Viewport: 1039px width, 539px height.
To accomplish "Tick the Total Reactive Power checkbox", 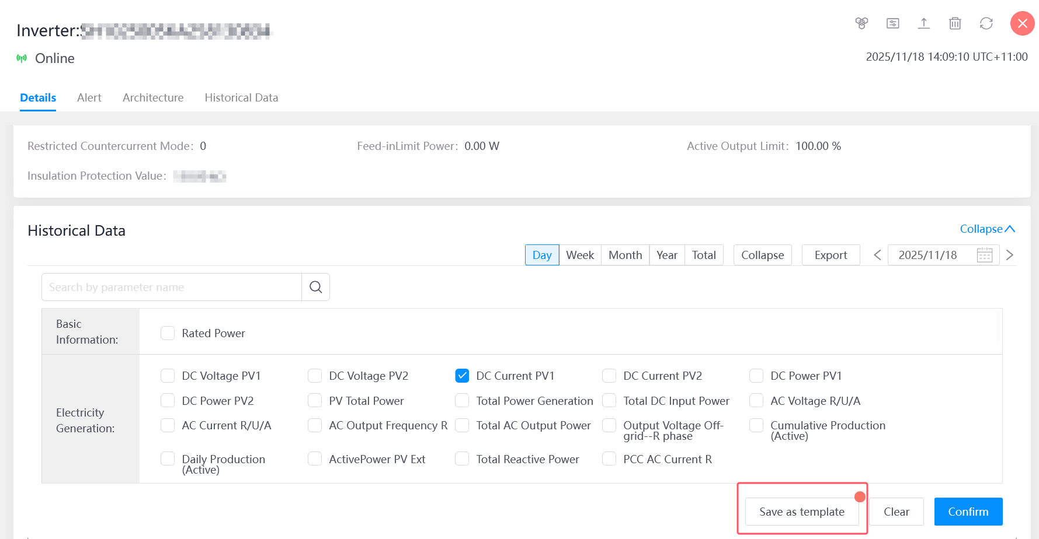I will [x=462, y=459].
